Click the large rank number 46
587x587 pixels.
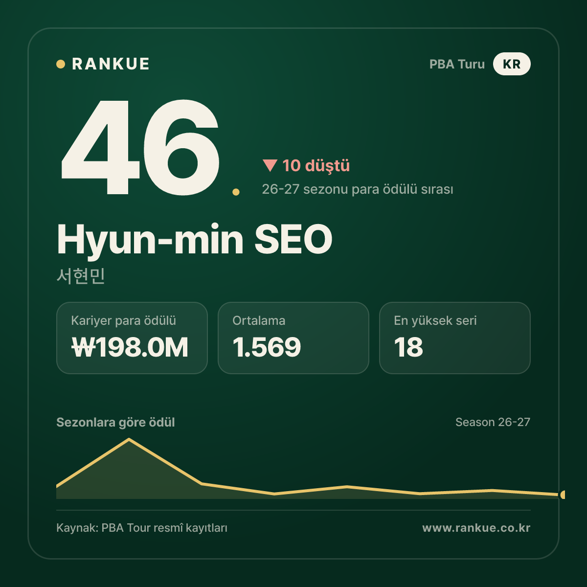tap(140, 147)
